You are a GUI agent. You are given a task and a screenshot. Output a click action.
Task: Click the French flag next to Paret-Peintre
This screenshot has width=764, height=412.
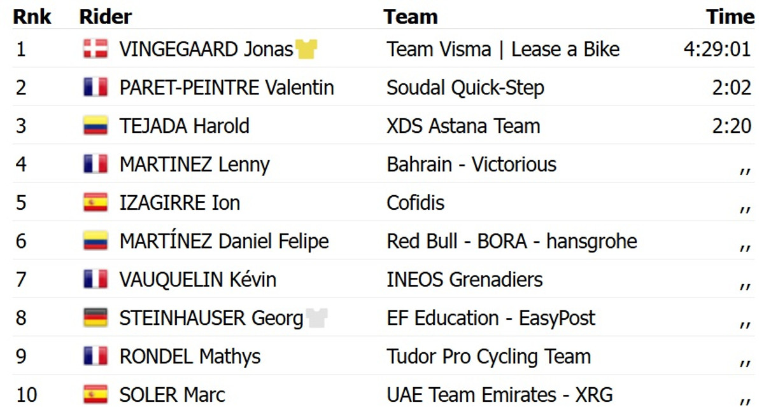click(x=95, y=87)
